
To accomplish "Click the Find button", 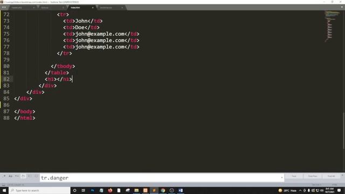I will tap(294, 176).
